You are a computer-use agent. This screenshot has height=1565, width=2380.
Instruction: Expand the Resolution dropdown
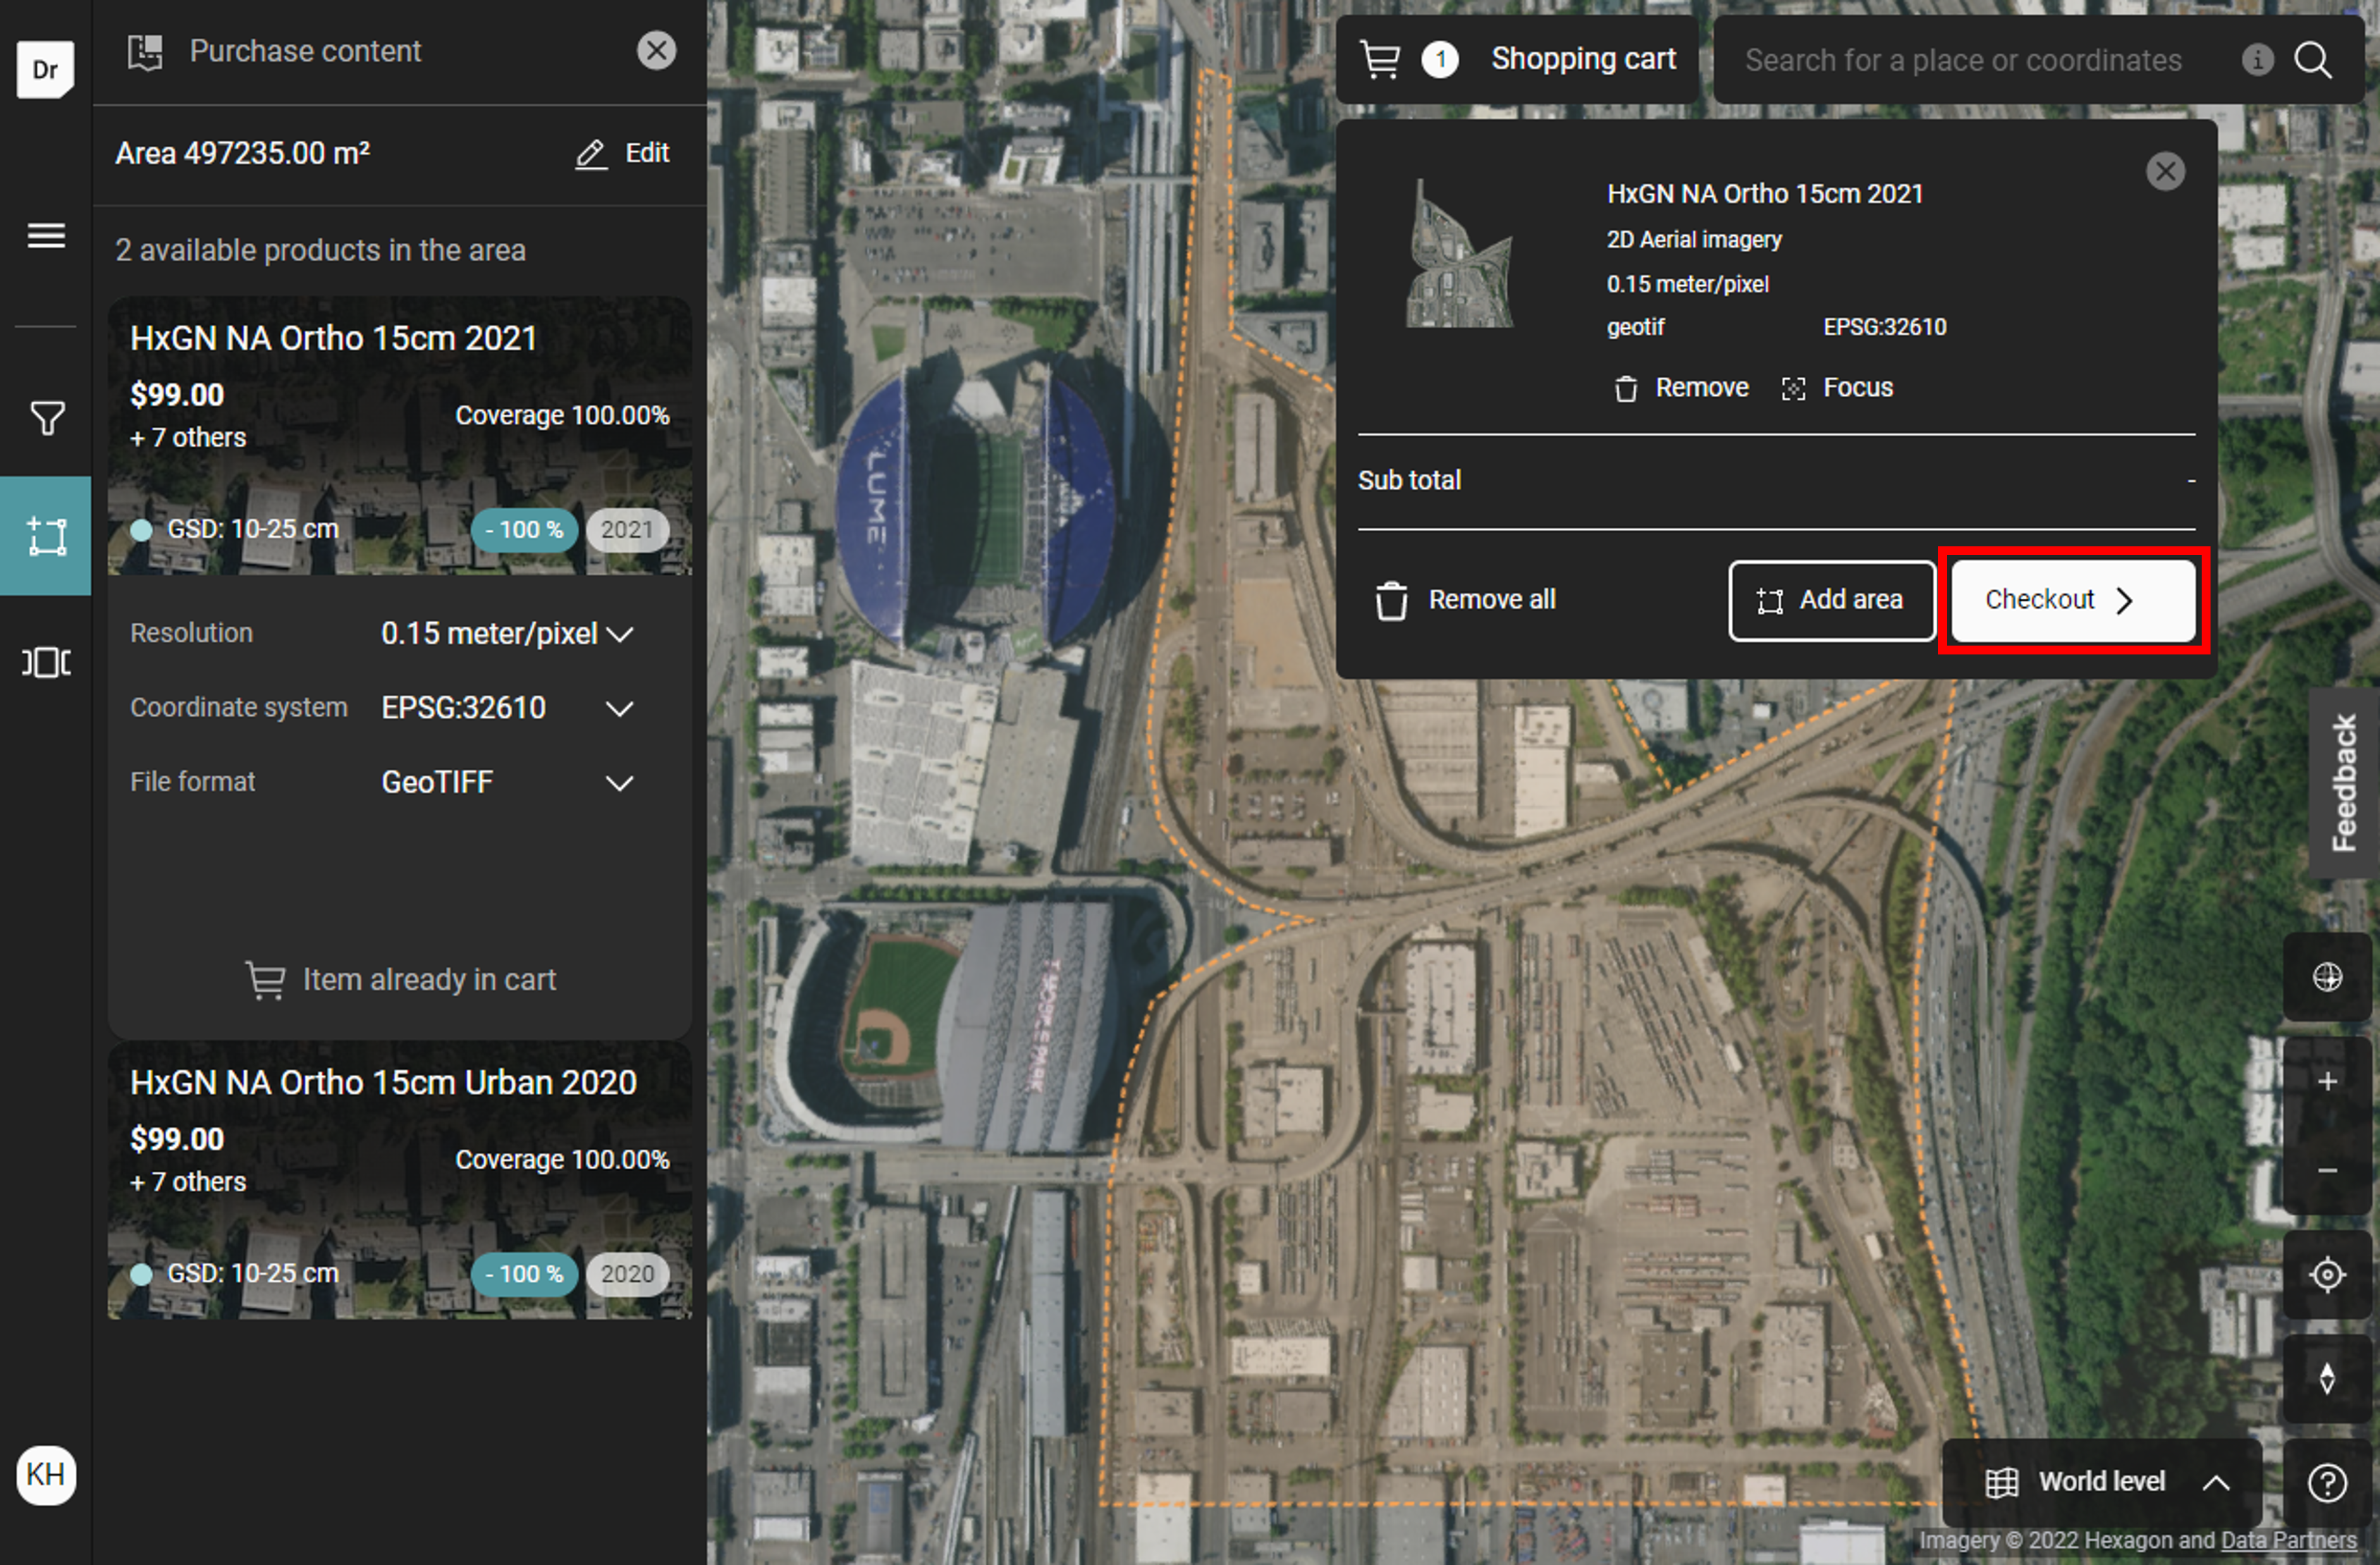(x=508, y=634)
